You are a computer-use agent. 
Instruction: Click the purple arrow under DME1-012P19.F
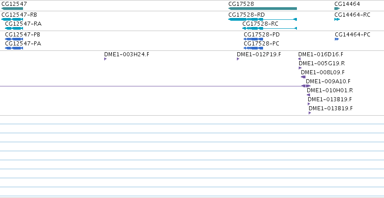[238, 59]
